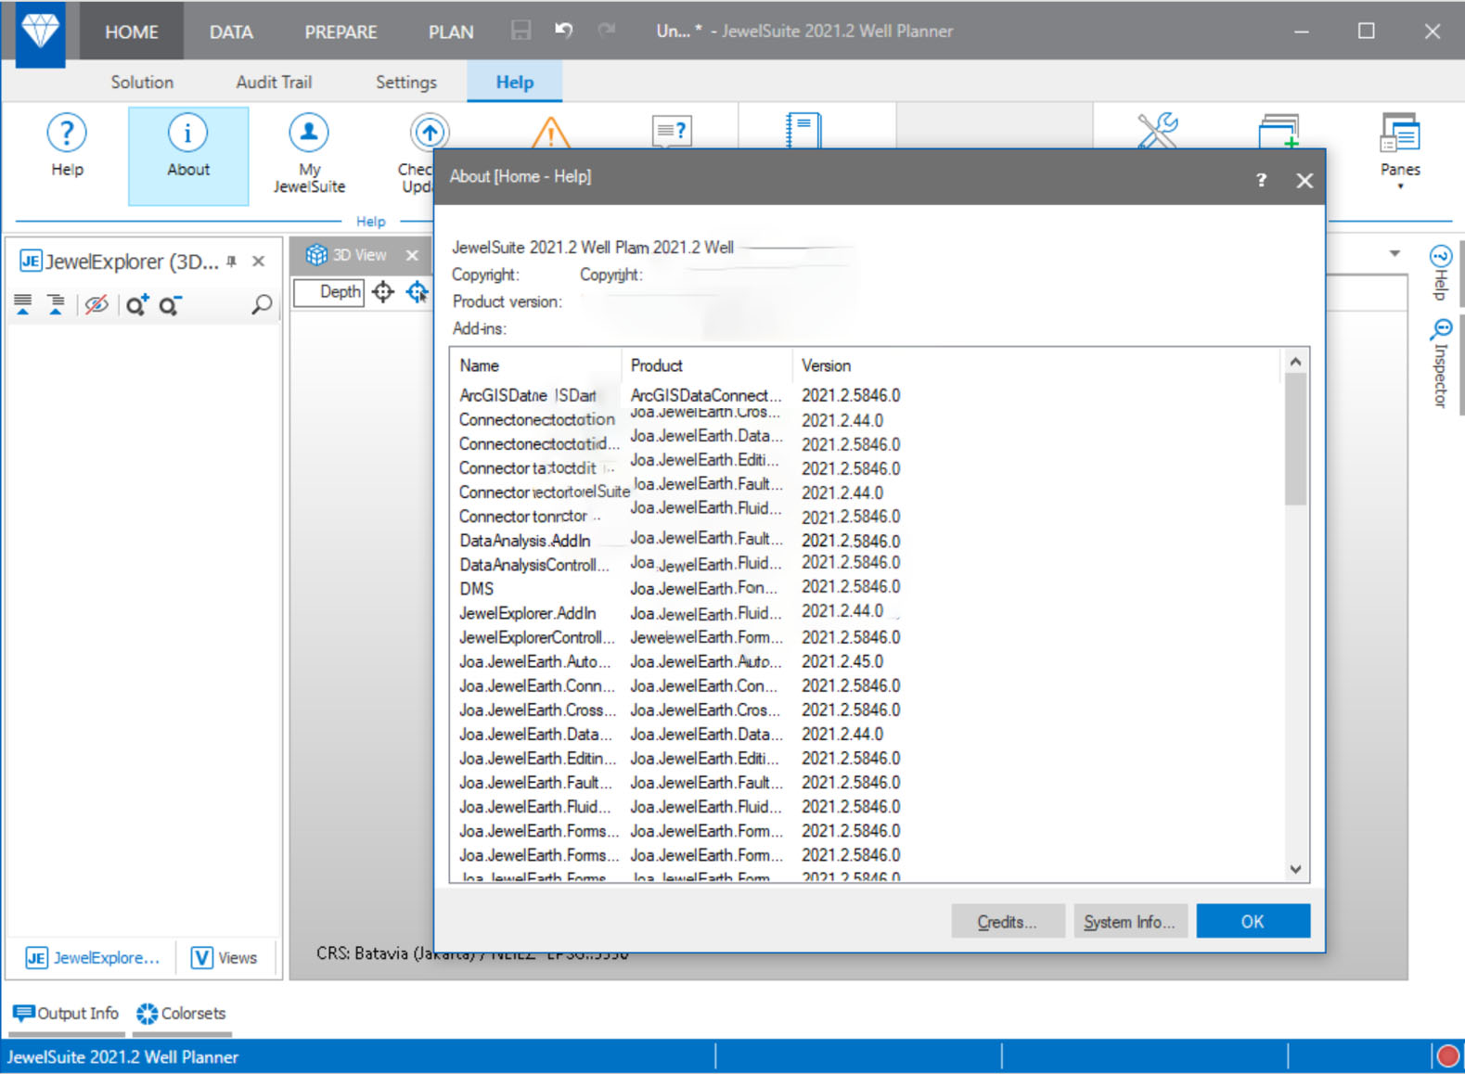
Task: Click the About ribbon button
Action: 188,155
